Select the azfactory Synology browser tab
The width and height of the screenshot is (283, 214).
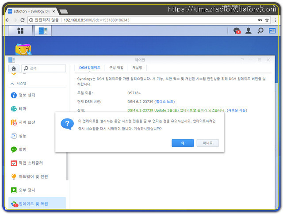[x=31, y=11]
